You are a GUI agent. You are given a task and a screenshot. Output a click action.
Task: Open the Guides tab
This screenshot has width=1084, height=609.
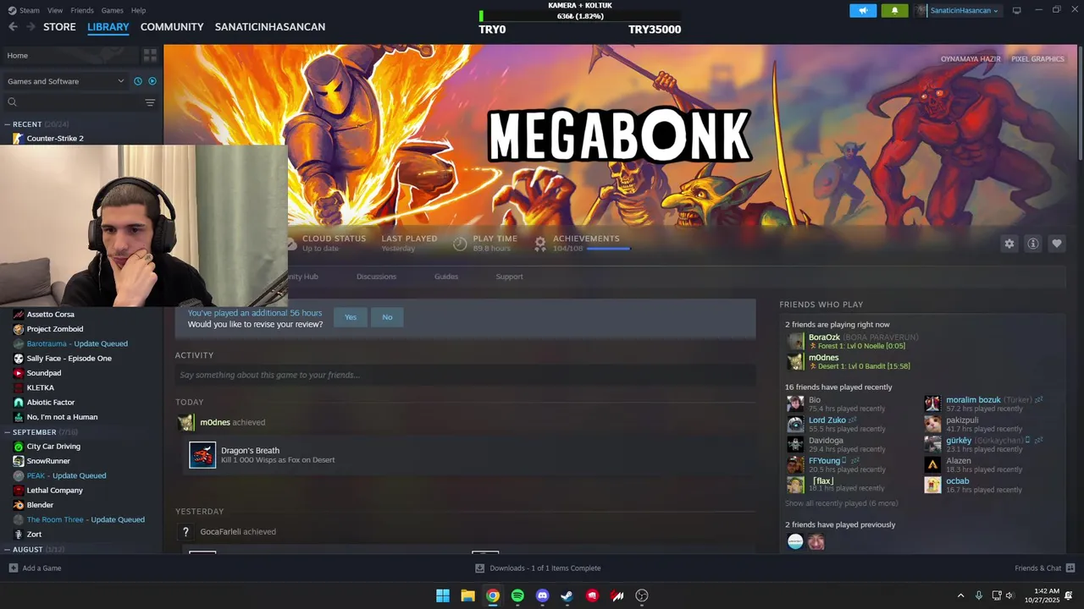446,277
